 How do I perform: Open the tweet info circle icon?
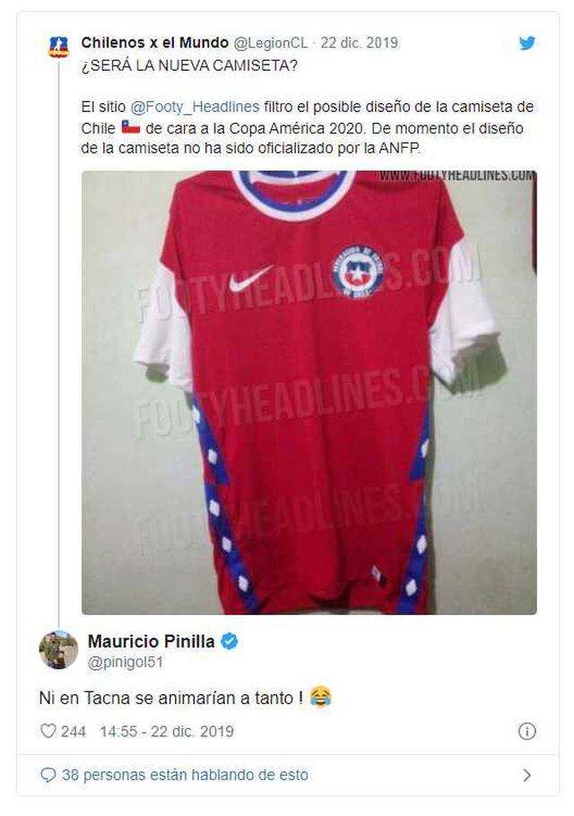527,731
